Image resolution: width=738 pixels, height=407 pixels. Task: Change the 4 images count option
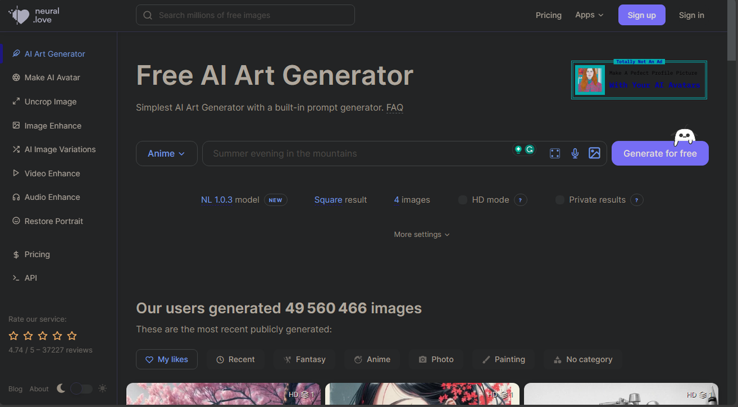pyautogui.click(x=412, y=200)
